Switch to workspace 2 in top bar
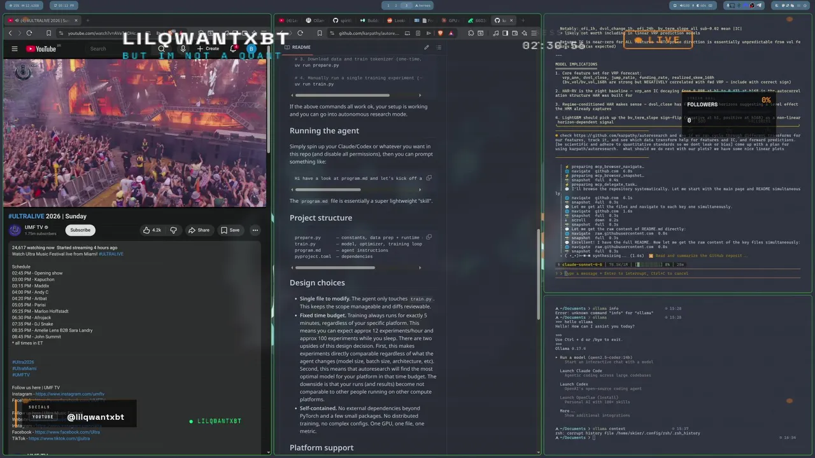This screenshot has width=815, height=458. click(396, 5)
